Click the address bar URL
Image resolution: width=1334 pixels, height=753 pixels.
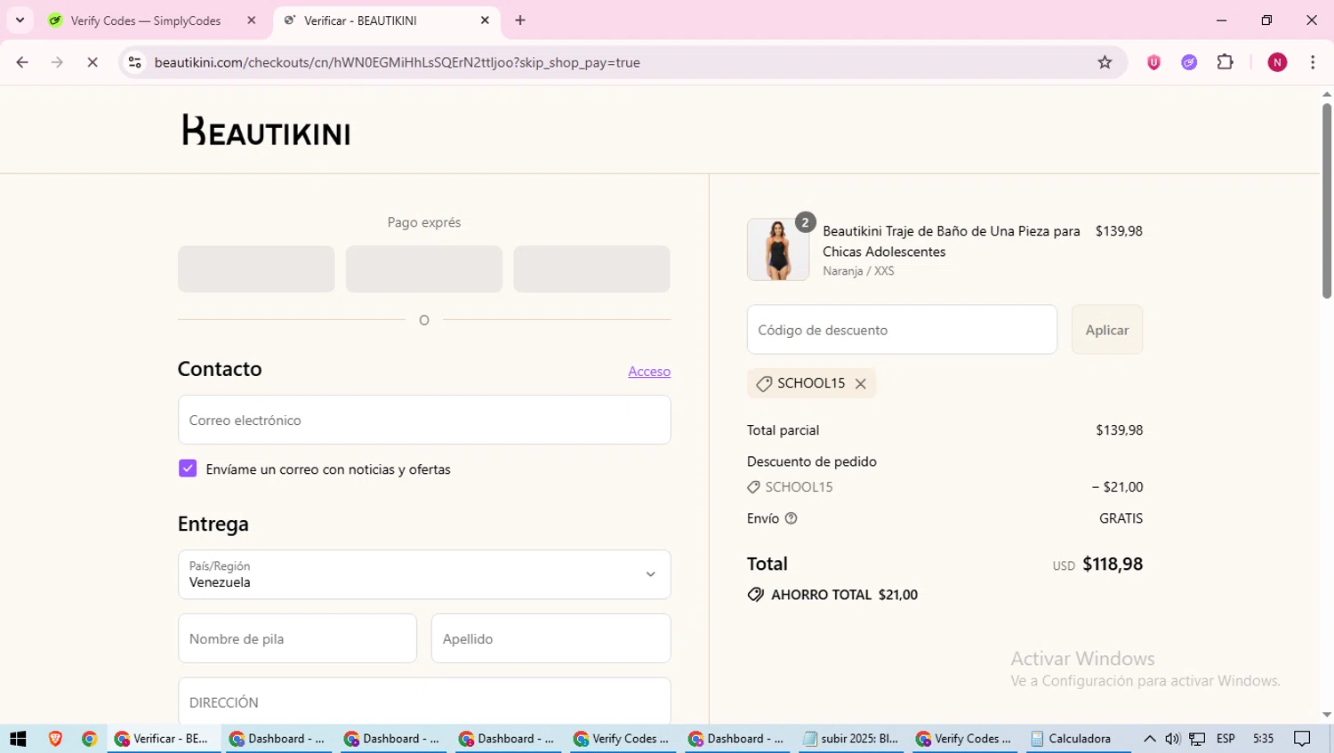pos(397,62)
